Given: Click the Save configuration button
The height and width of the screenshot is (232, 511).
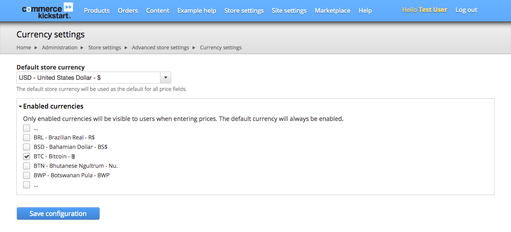Looking at the screenshot, I should tap(58, 213).
